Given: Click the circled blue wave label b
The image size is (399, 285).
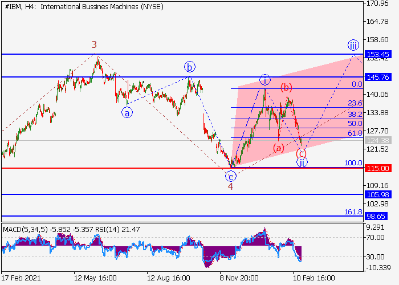Looking at the screenshot, I should click(x=190, y=67).
